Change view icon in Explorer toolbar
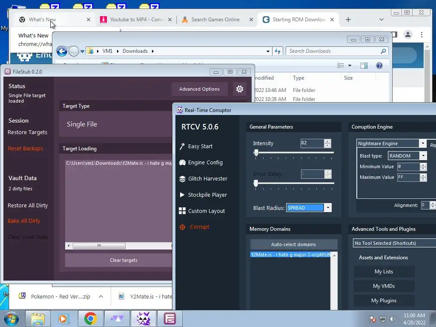This screenshot has height=327, width=436. [341, 66]
